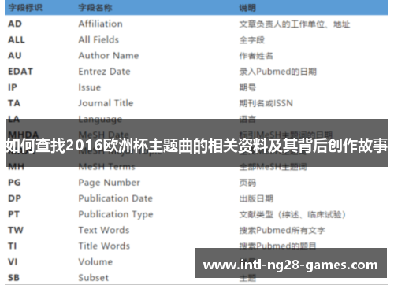Image resolution: width=394 pixels, height=285 pixels.
Task: Select the 'PT' field tag cell
Action: pyautogui.click(x=13, y=214)
